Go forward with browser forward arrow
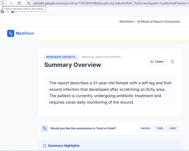189x151 pixels. point(11,3)
